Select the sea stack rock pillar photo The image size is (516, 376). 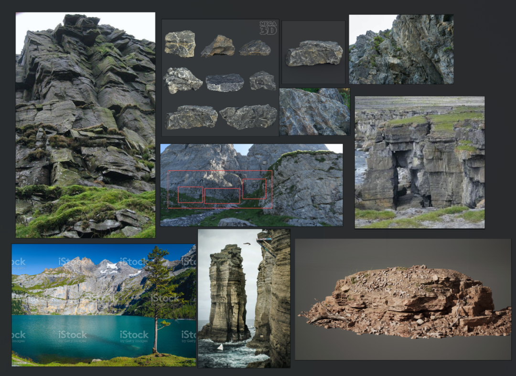244,298
